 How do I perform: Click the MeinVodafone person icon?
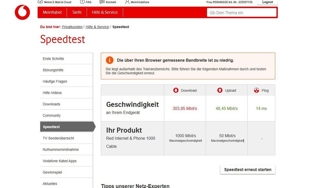click(x=127, y=2)
